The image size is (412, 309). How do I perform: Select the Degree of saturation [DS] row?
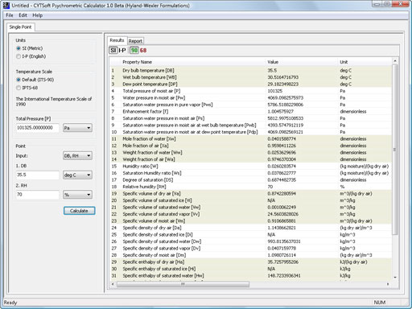pos(250,180)
